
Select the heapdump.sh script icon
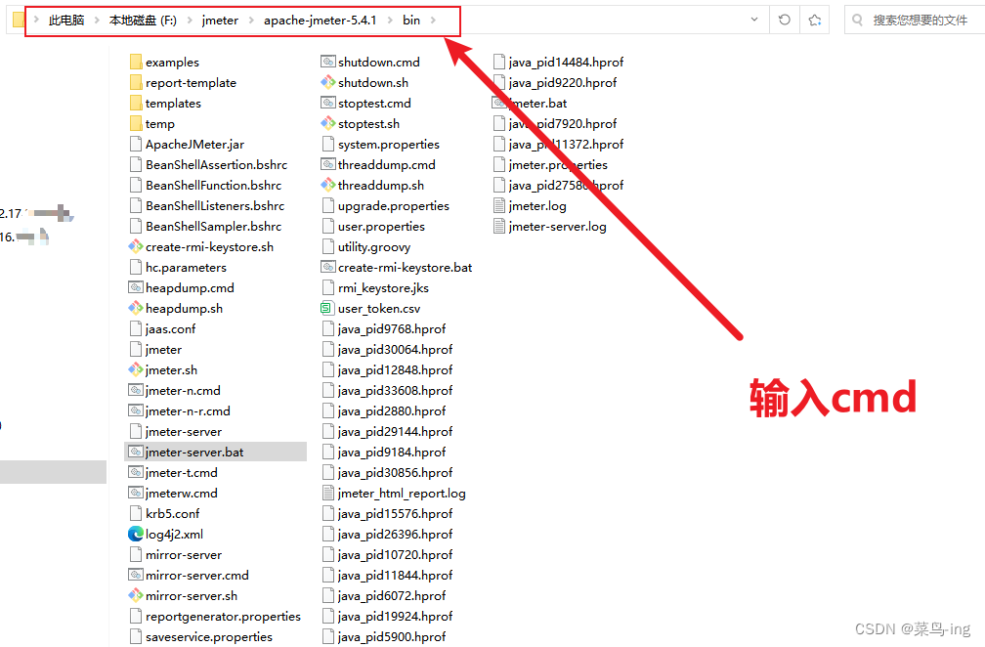(135, 309)
